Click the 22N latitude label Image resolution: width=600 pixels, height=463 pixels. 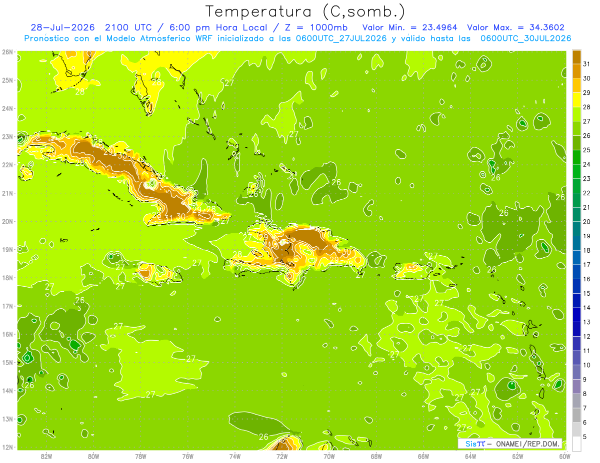(x=7, y=165)
